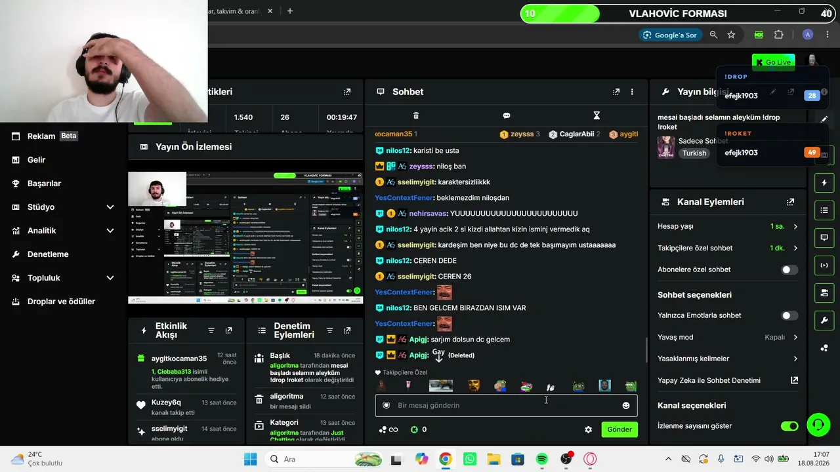Viewport: 840px width, 472px height.
Task: Pop out the Etkinlik Akışı panel
Action: 228,330
